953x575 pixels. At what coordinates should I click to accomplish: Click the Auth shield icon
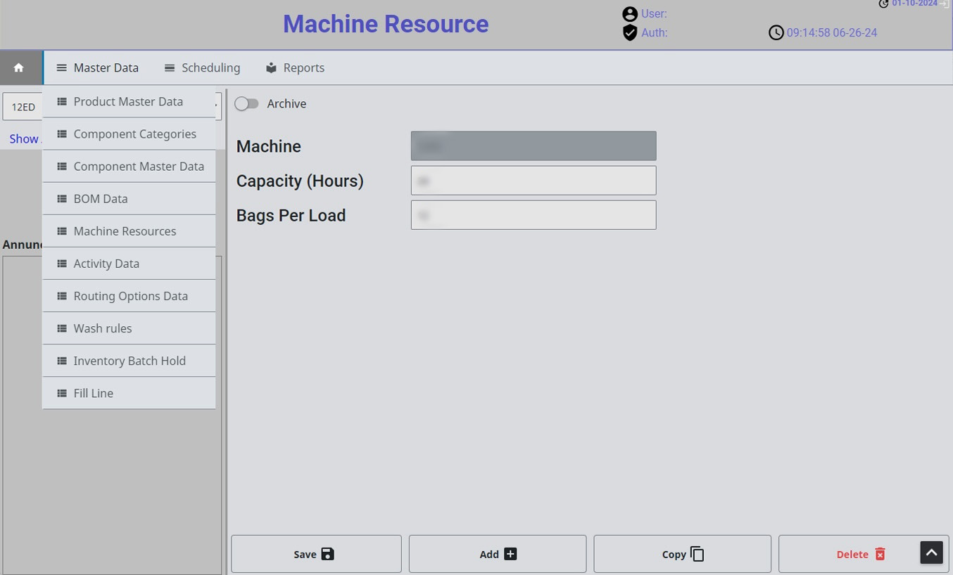coord(630,33)
